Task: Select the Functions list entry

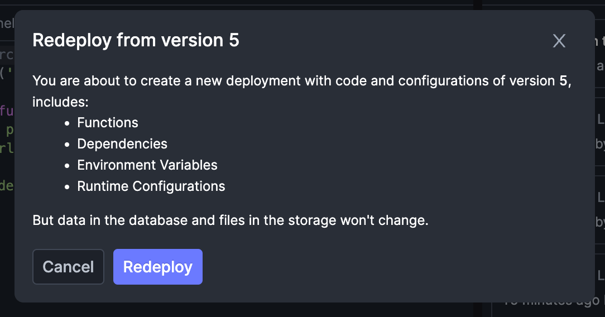Action: point(108,123)
